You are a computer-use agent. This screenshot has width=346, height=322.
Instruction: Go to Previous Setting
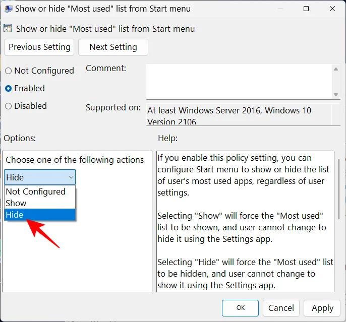(39, 47)
